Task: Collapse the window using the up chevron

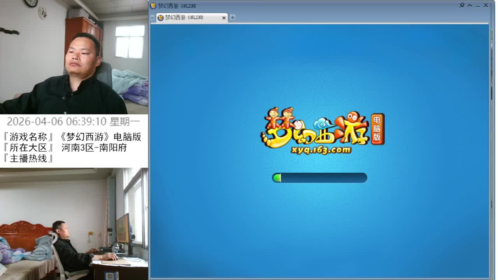Action: tap(470, 5)
